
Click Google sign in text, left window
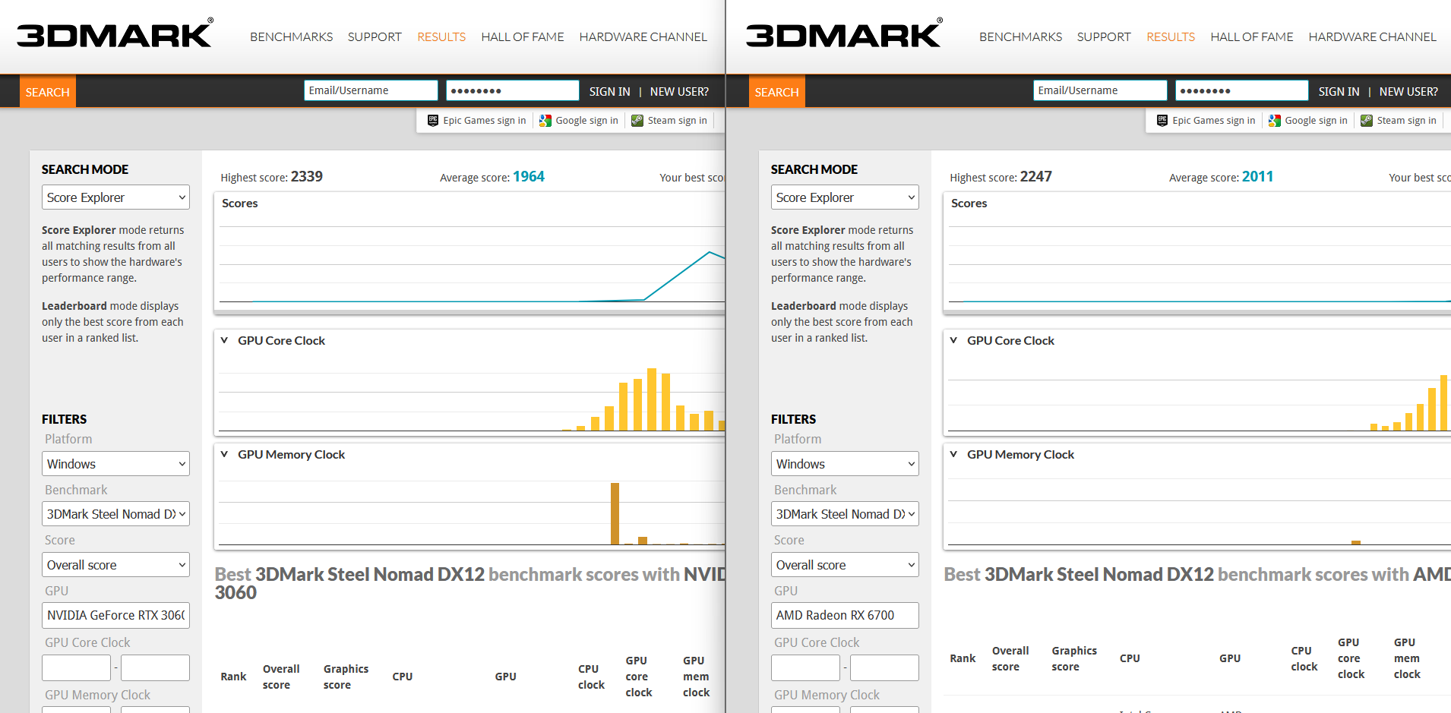(587, 120)
